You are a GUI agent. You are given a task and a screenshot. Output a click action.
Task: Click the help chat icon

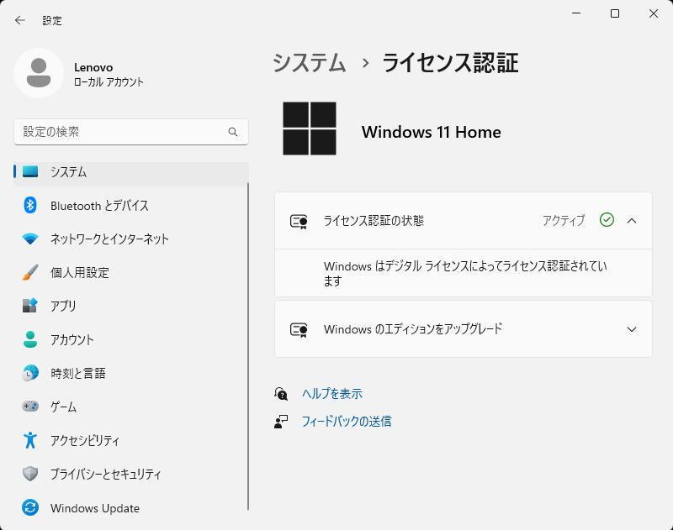281,393
